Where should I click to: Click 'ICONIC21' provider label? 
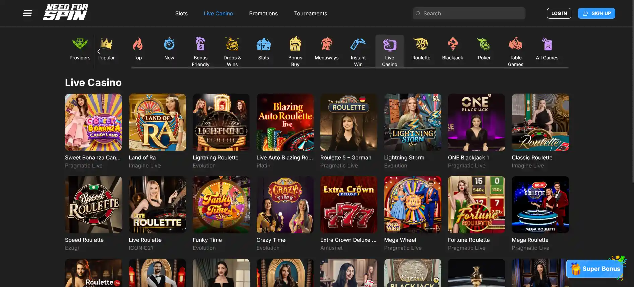tap(141, 248)
